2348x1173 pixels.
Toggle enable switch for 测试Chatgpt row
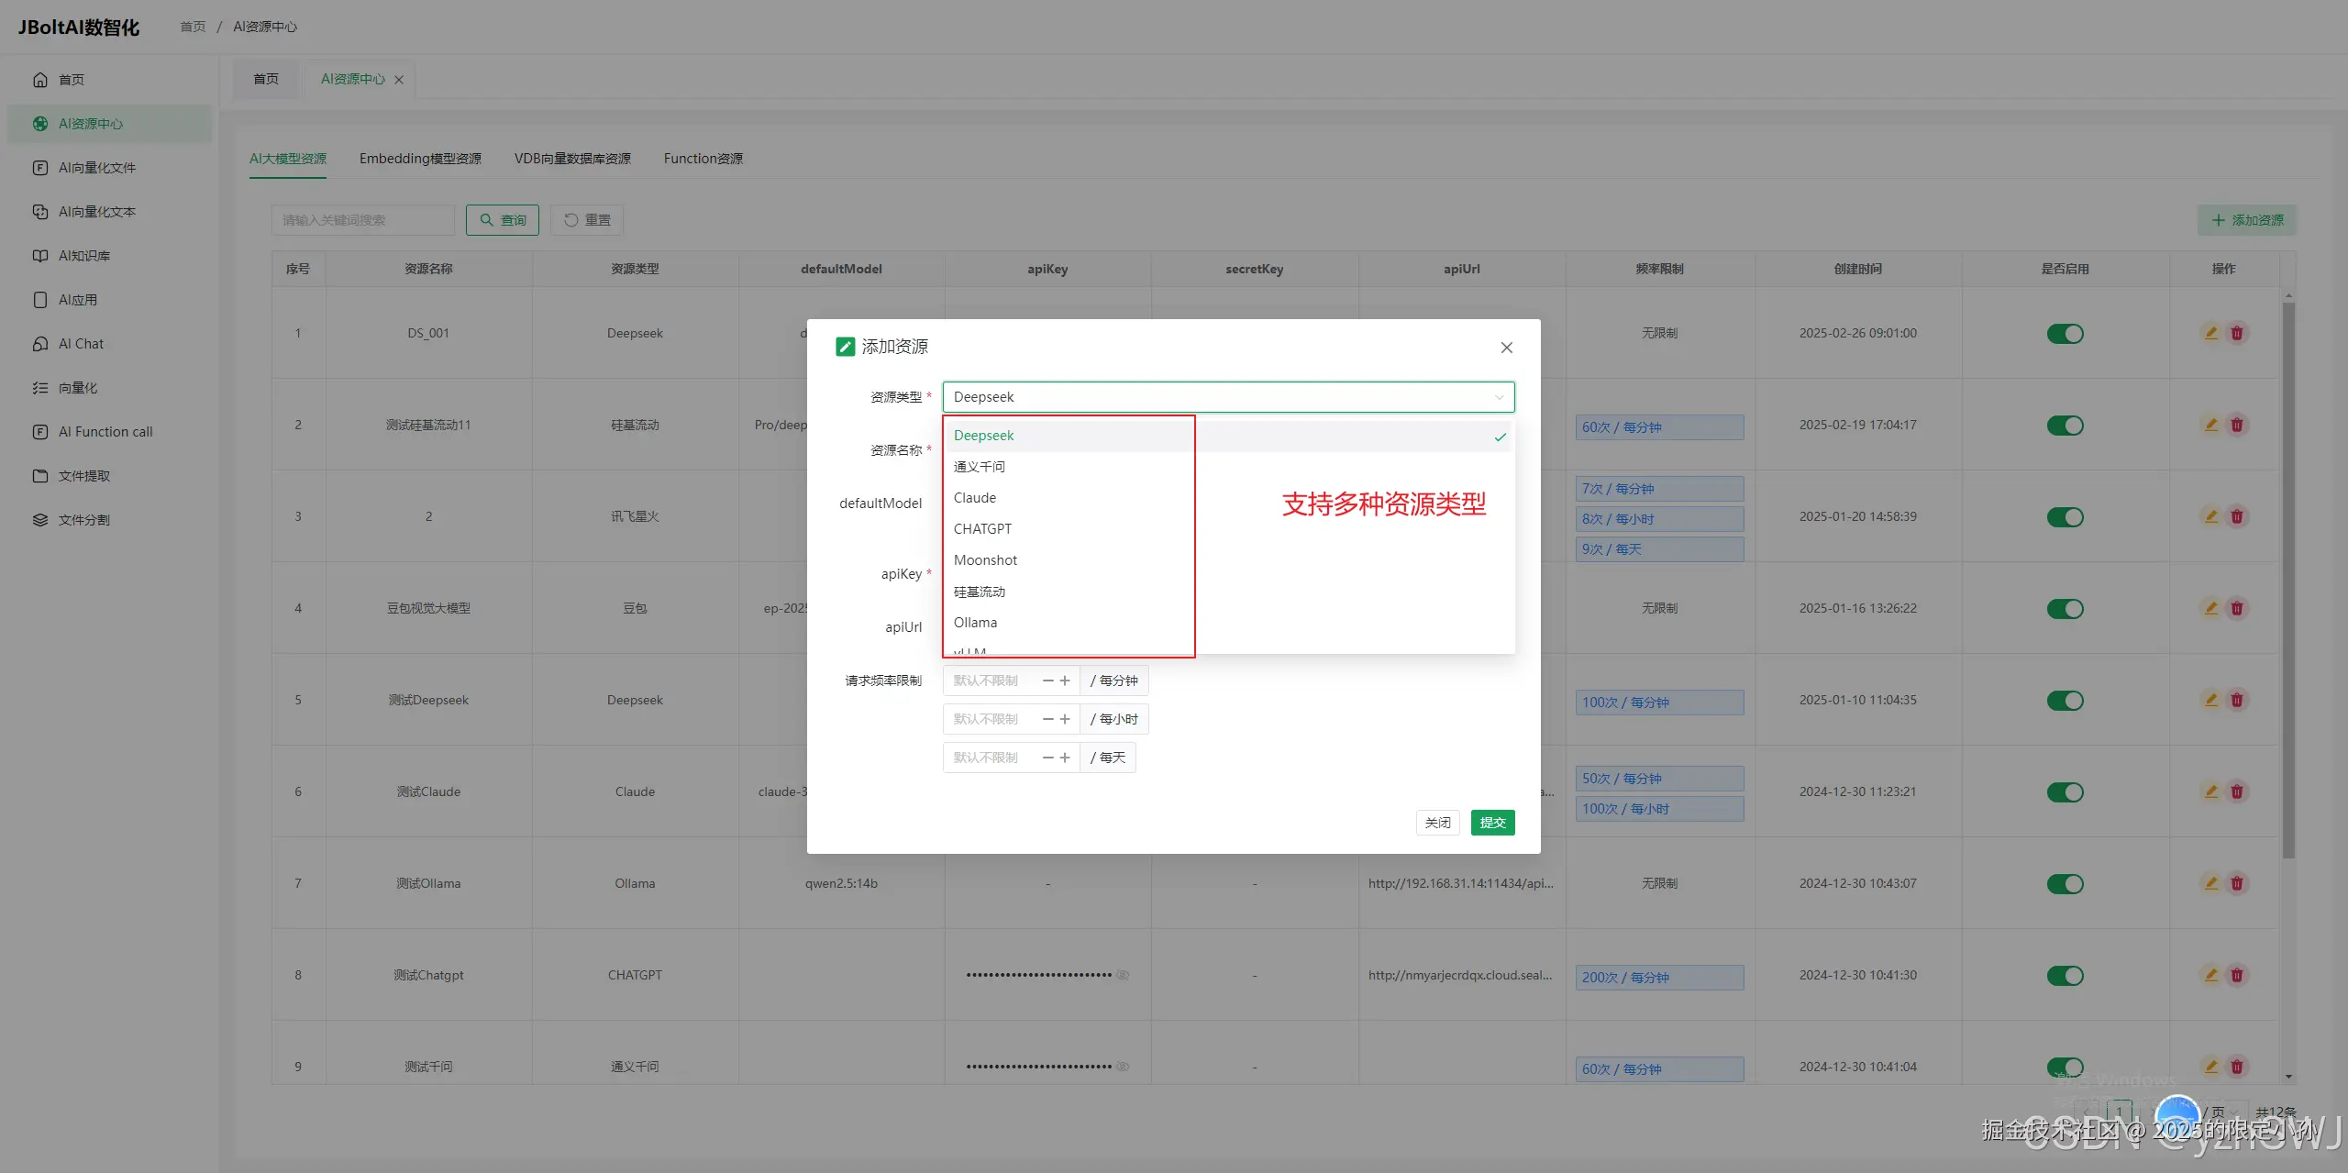[2065, 976]
